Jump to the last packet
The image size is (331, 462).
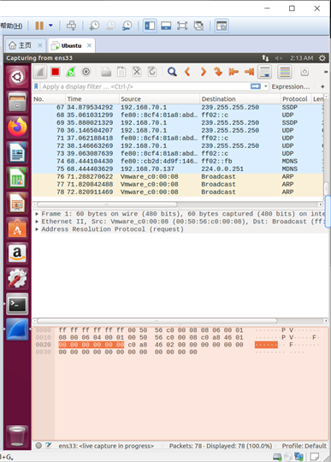(249, 72)
